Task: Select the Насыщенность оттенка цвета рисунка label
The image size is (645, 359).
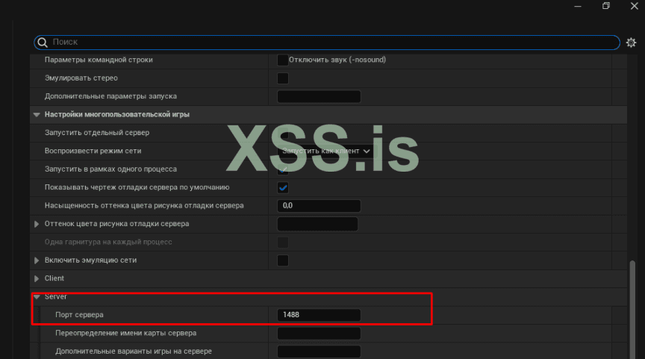Action: [x=144, y=205]
